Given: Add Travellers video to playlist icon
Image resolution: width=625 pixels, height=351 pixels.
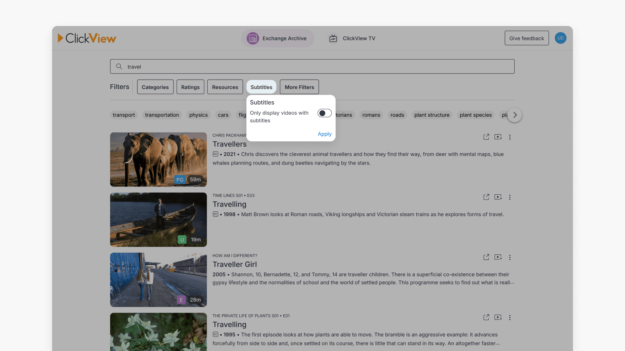Looking at the screenshot, I should coord(498,137).
